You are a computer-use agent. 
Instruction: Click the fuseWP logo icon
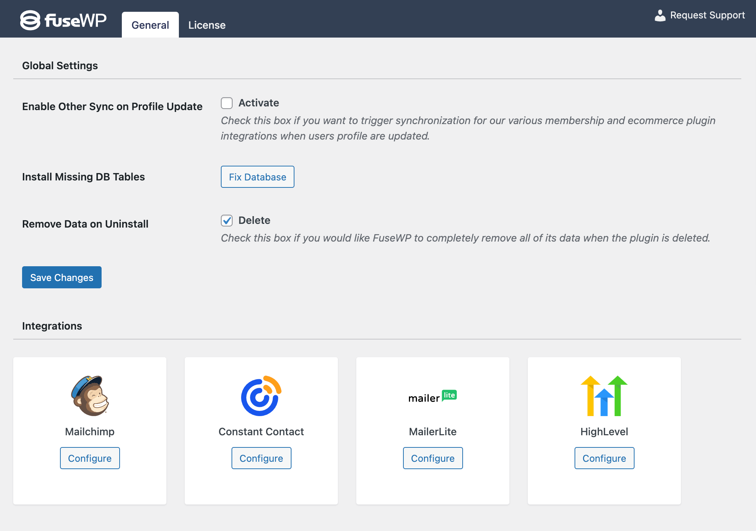point(30,20)
